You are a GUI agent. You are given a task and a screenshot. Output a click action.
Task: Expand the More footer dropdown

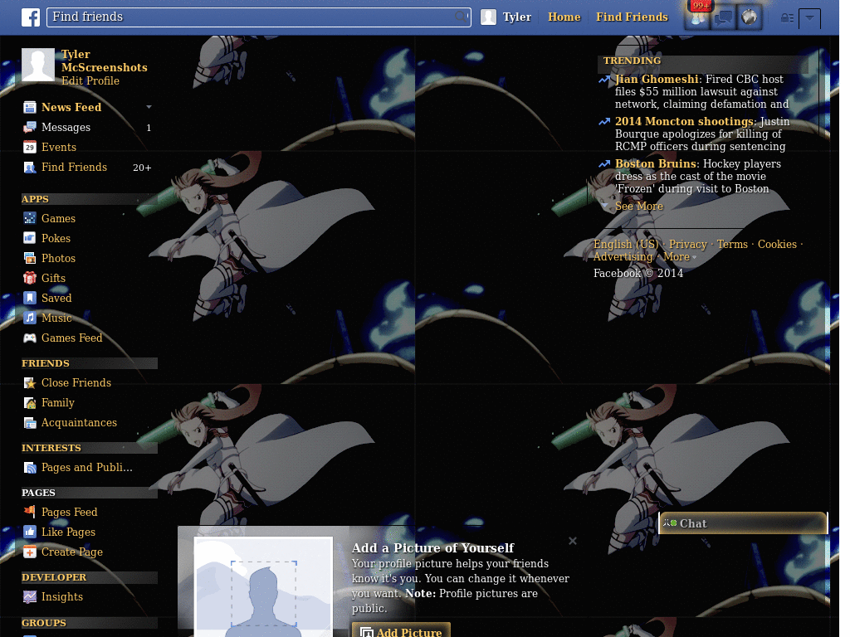[x=679, y=257]
